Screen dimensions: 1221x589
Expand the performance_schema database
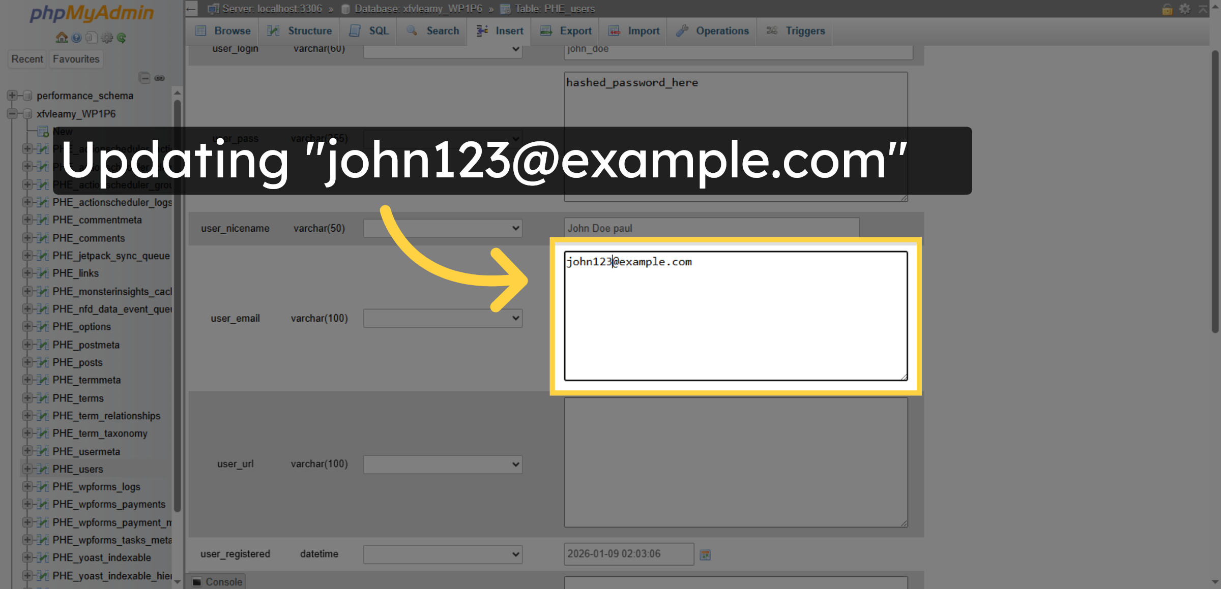pyautogui.click(x=12, y=96)
